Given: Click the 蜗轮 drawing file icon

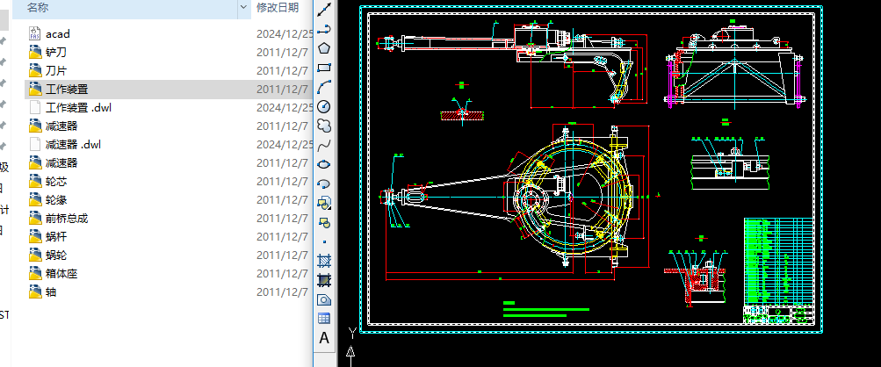Looking at the screenshot, I should 35,255.
